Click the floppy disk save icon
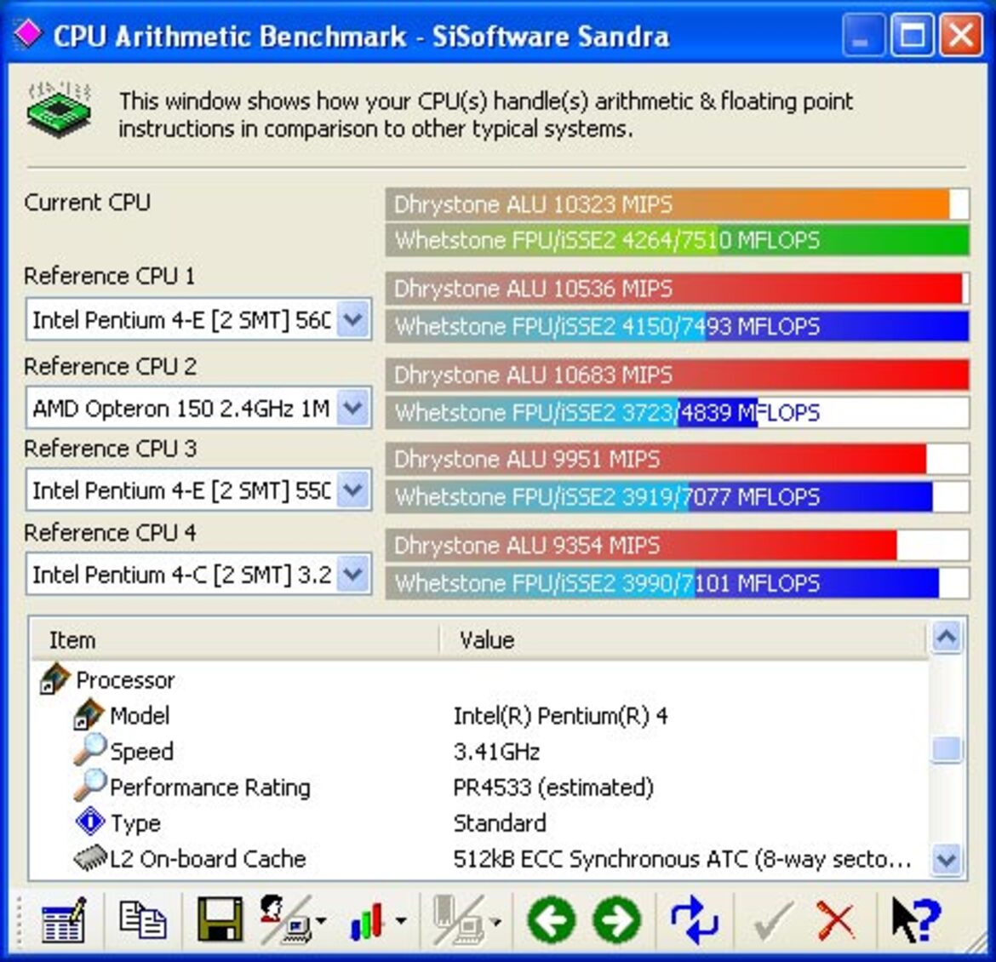The image size is (996, 962). (220, 920)
